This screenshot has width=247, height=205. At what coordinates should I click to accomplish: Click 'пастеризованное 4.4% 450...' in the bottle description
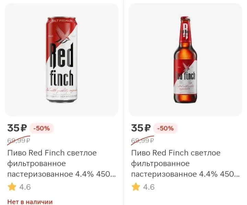coord(185,174)
